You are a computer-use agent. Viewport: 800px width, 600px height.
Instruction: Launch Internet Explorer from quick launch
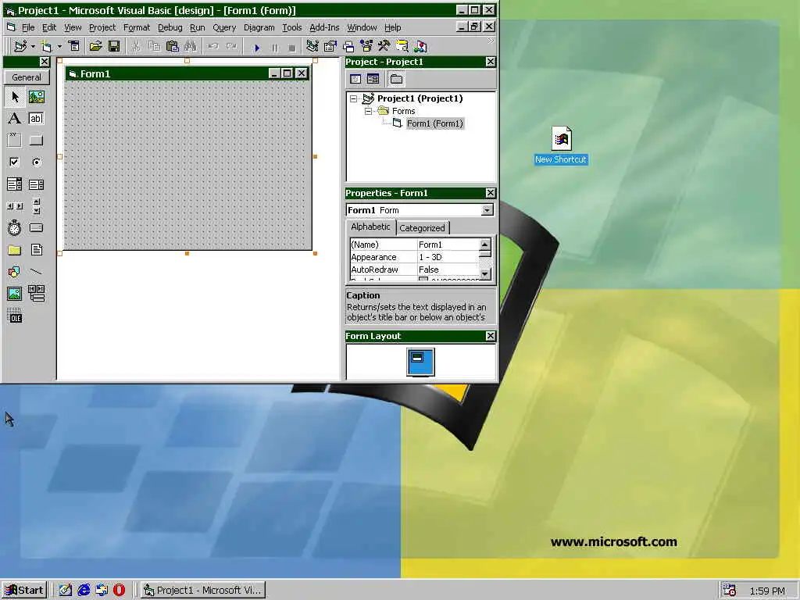point(84,591)
